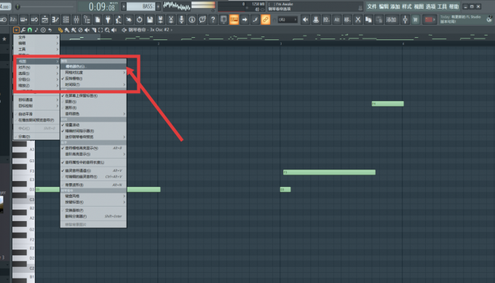Expand the 网格对比度 submenu

(93, 73)
